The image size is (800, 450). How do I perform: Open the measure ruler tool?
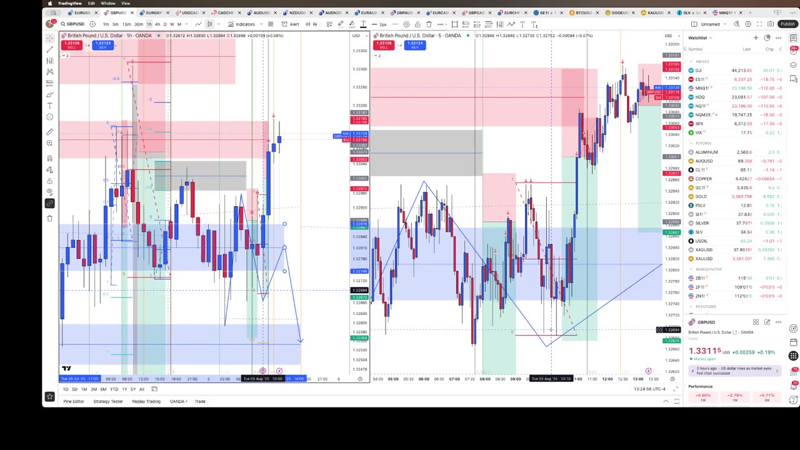pyautogui.click(x=49, y=132)
